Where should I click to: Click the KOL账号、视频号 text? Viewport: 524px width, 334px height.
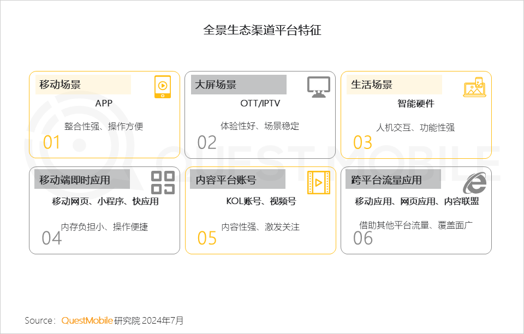click(261, 201)
